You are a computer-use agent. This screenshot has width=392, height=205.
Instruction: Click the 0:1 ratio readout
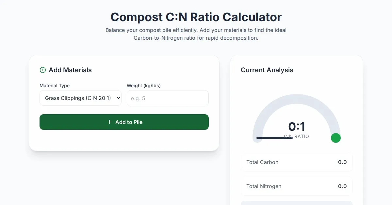tap(297, 127)
